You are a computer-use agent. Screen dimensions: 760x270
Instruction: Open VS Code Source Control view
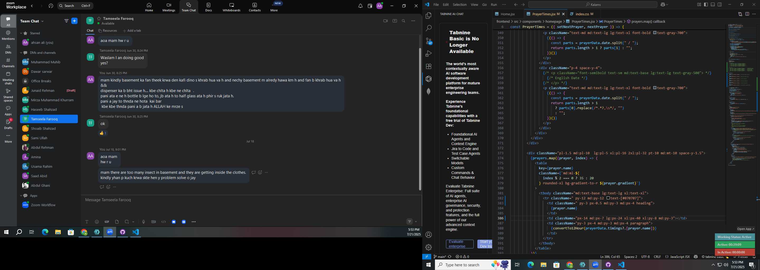(428, 41)
